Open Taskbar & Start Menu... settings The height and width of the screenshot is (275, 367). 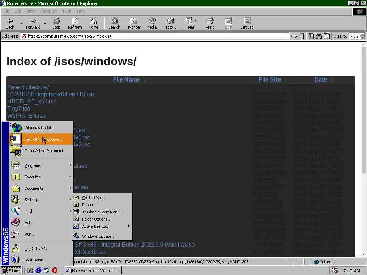(102, 212)
